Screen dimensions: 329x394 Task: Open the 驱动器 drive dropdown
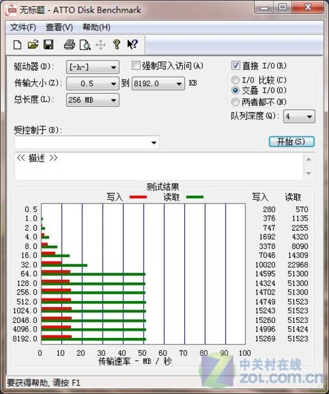pos(93,67)
